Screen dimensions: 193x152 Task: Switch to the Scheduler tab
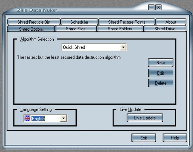click(79, 22)
